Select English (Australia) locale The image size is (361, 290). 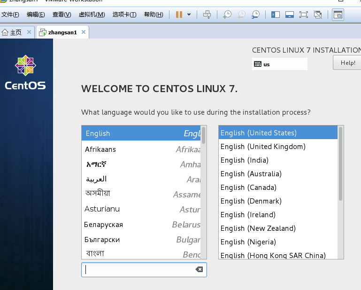tap(278, 173)
